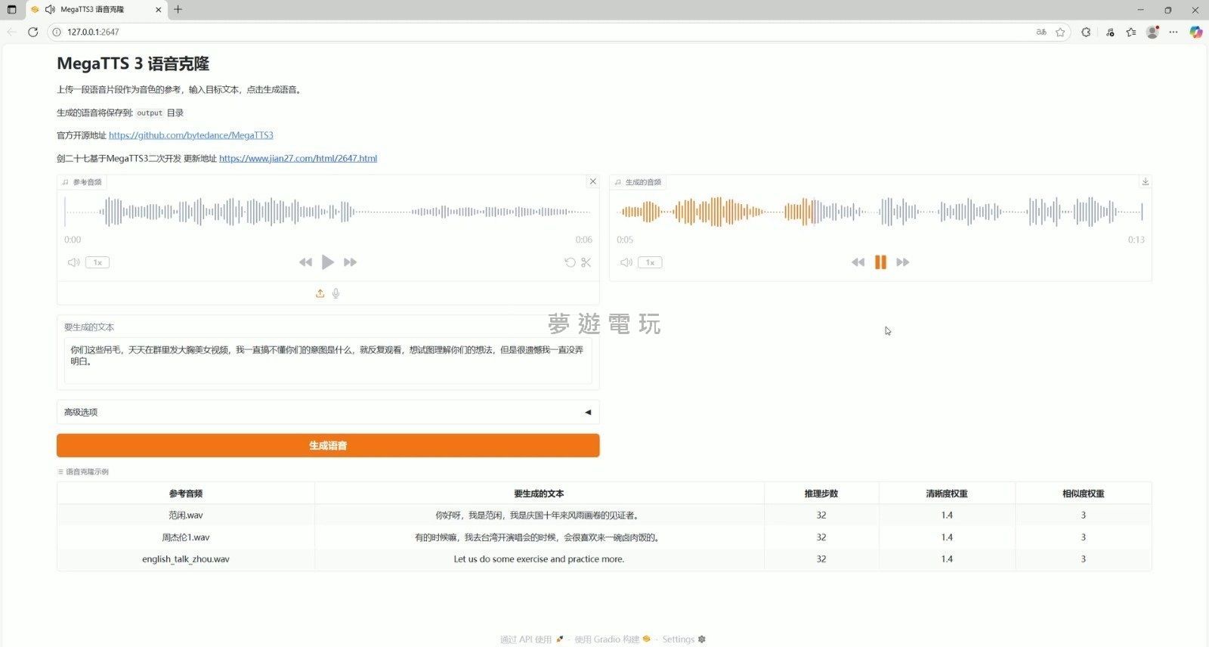Download the generated audio file
1209x647 pixels.
pyautogui.click(x=1146, y=181)
